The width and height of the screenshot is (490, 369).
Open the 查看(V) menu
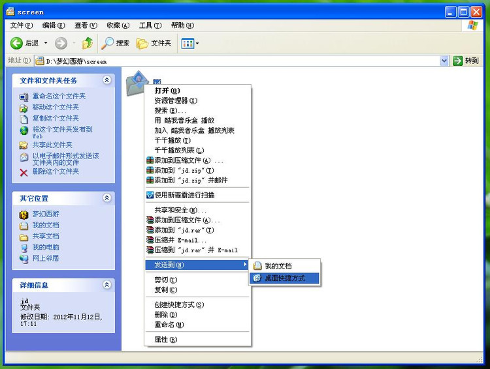pyautogui.click(x=86, y=25)
